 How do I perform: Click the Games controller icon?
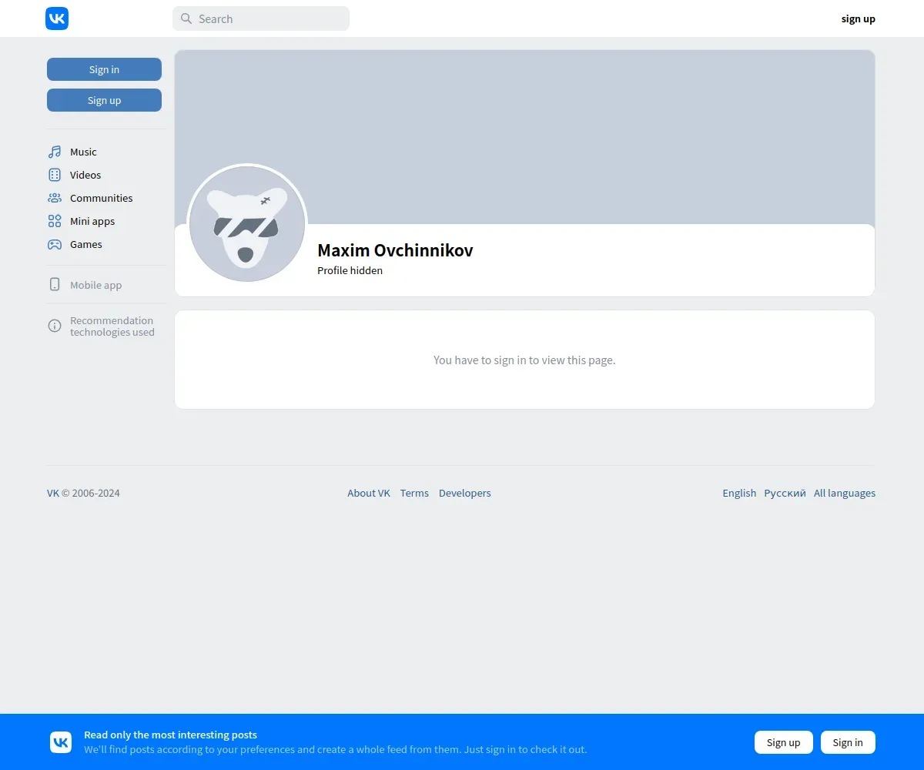tap(55, 244)
